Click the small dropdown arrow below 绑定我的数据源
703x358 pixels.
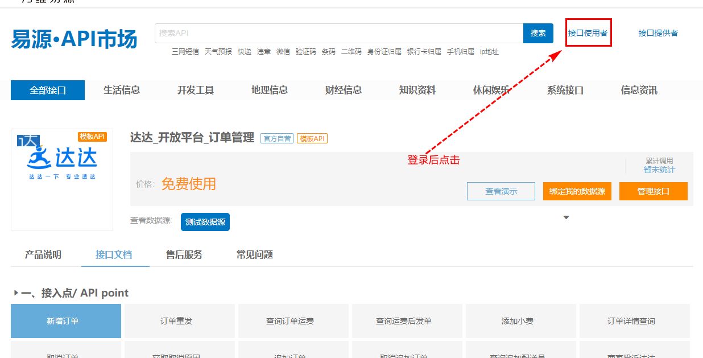[566, 217]
